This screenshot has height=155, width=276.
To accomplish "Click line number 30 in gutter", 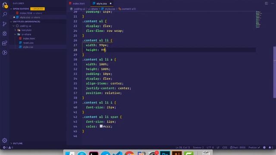I will [x=75, y=59].
